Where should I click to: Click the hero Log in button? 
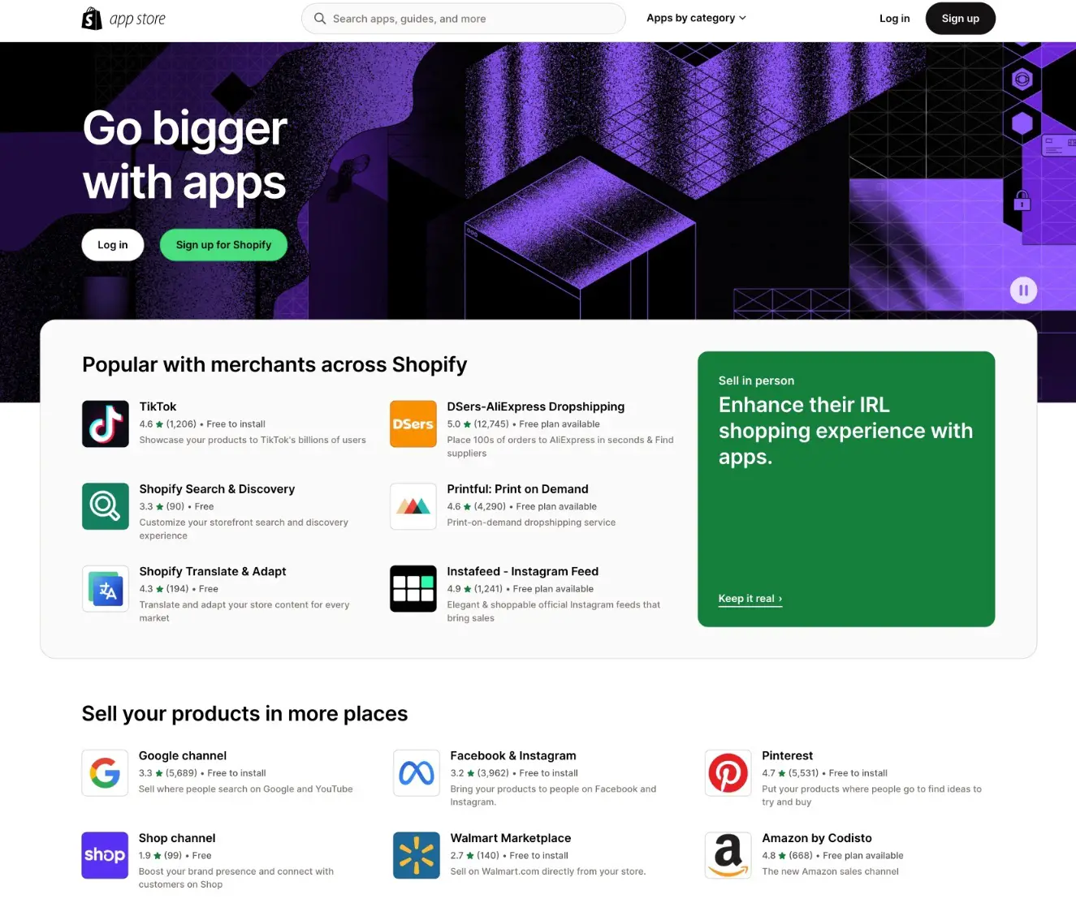(x=113, y=245)
